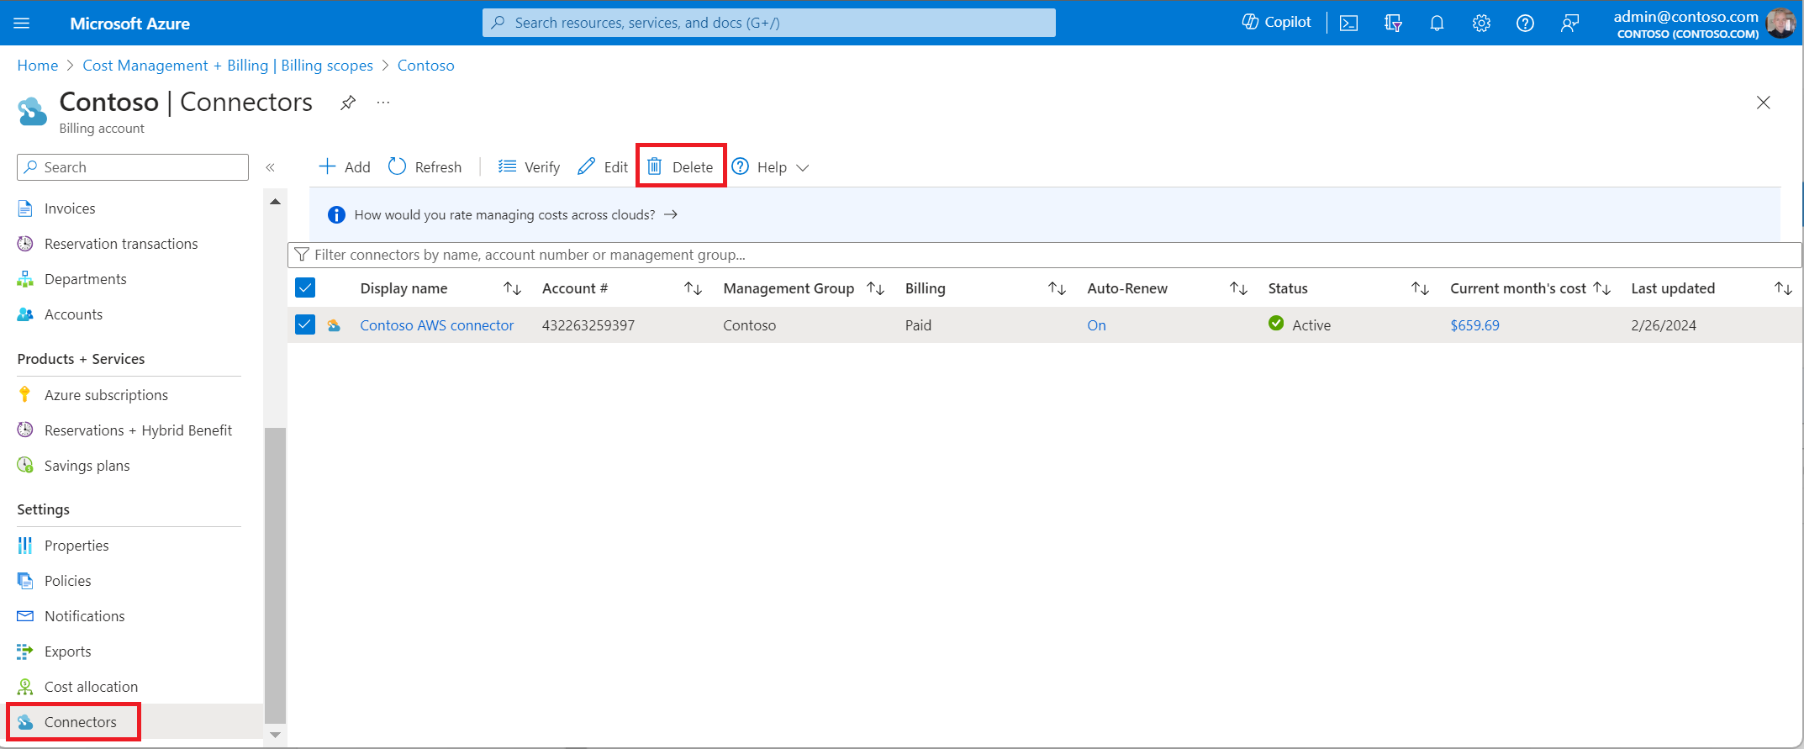Open portal settings gear
The width and height of the screenshot is (1804, 749).
(x=1481, y=23)
